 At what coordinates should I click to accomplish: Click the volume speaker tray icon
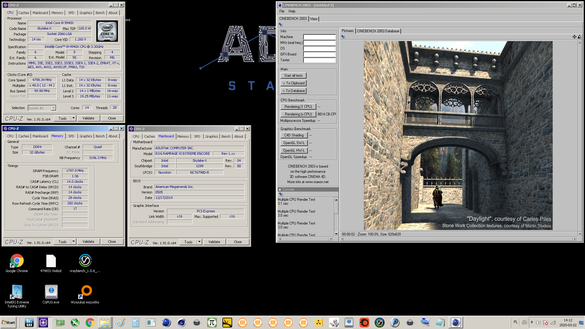538,323
